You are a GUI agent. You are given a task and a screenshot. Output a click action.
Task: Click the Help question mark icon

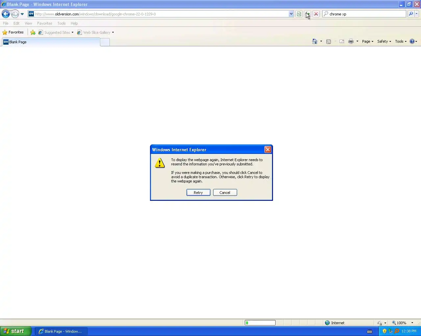pos(412,41)
